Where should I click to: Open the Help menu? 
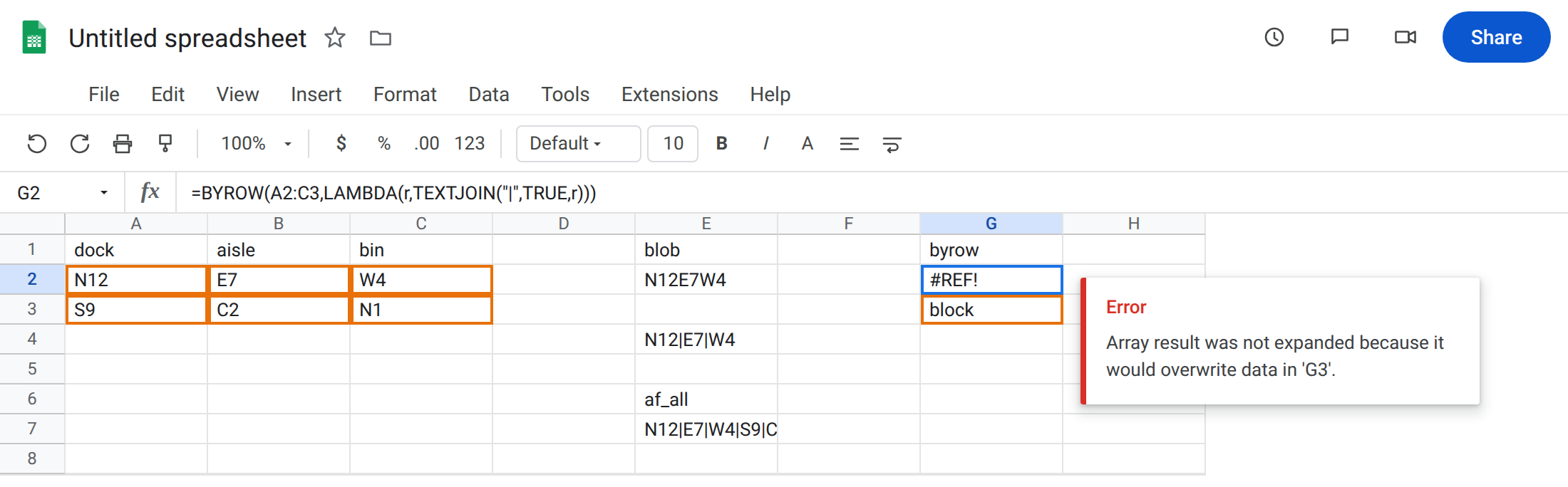tap(770, 94)
